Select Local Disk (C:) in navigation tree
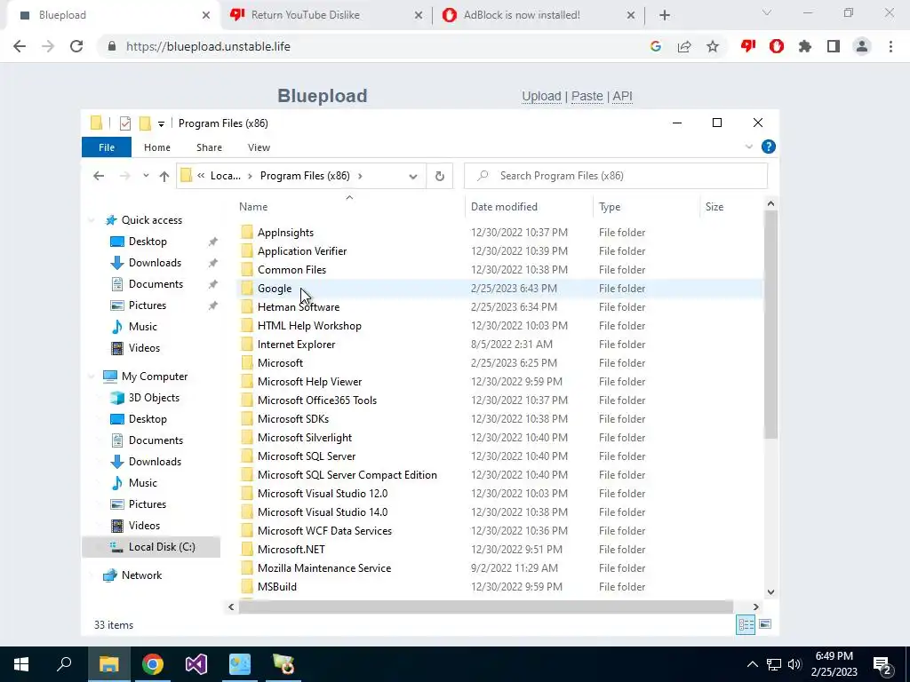Image resolution: width=910 pixels, height=682 pixels. (x=151, y=547)
